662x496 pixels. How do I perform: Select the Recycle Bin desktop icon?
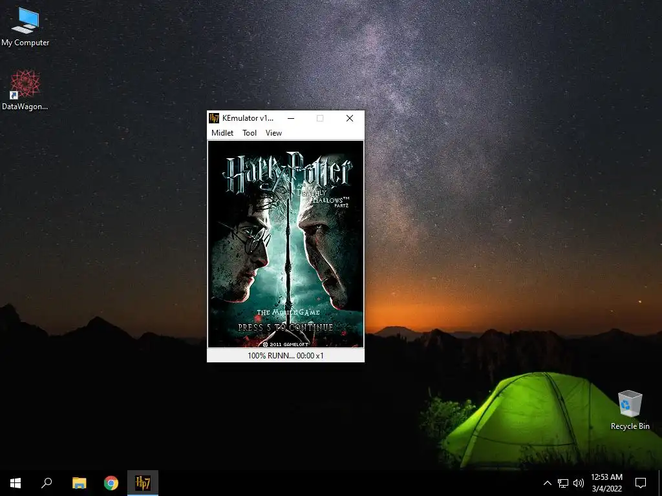630,410
